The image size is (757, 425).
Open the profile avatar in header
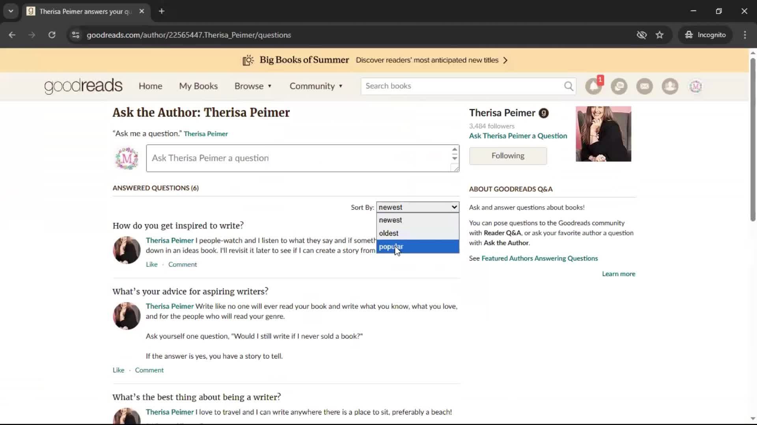tap(695, 86)
